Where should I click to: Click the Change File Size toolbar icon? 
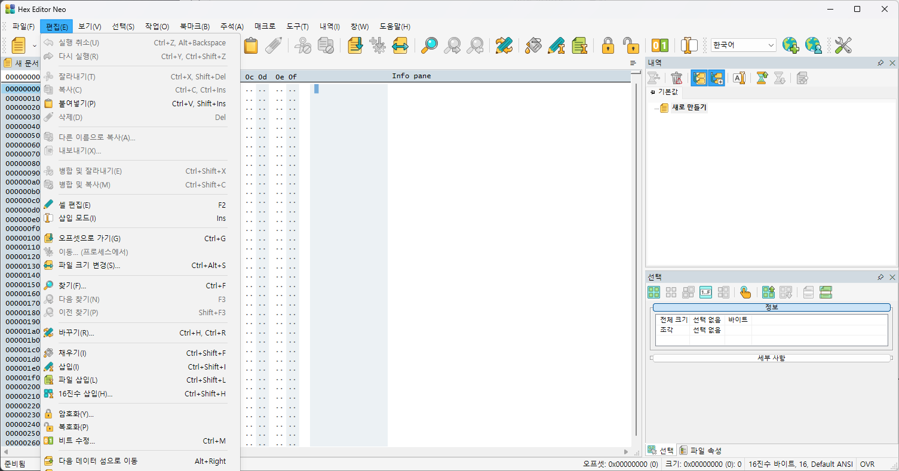tap(400, 45)
